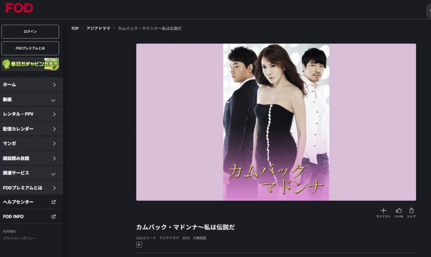Open ヘルプセンター external link icon
Viewport: 431px width, 257px height.
pos(53,202)
